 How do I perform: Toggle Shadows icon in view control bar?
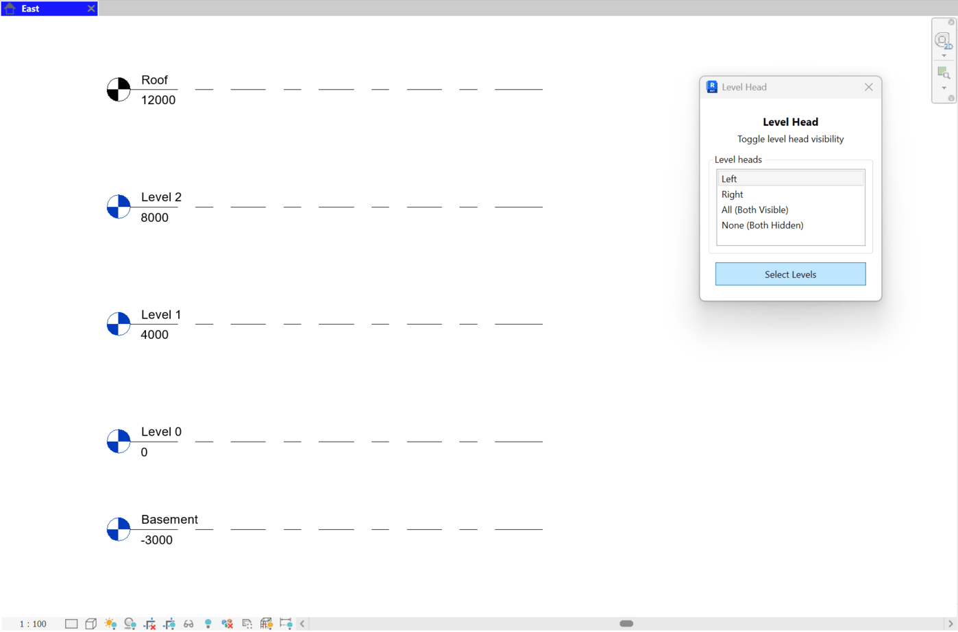click(x=130, y=624)
